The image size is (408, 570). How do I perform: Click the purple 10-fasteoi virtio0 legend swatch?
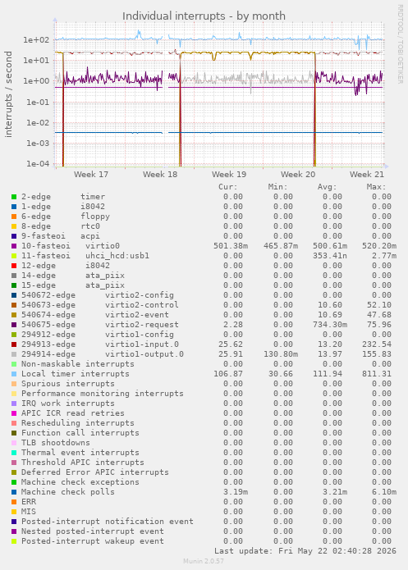pyautogui.click(x=14, y=246)
